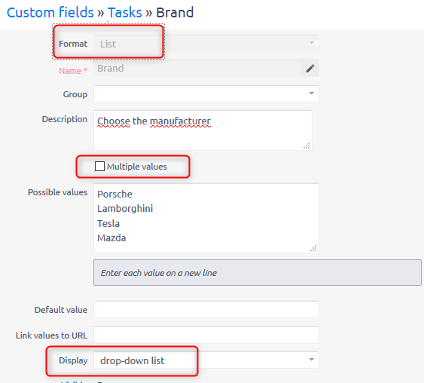Click the Format dropdown arrow icon
424x383 pixels.
[312, 43]
